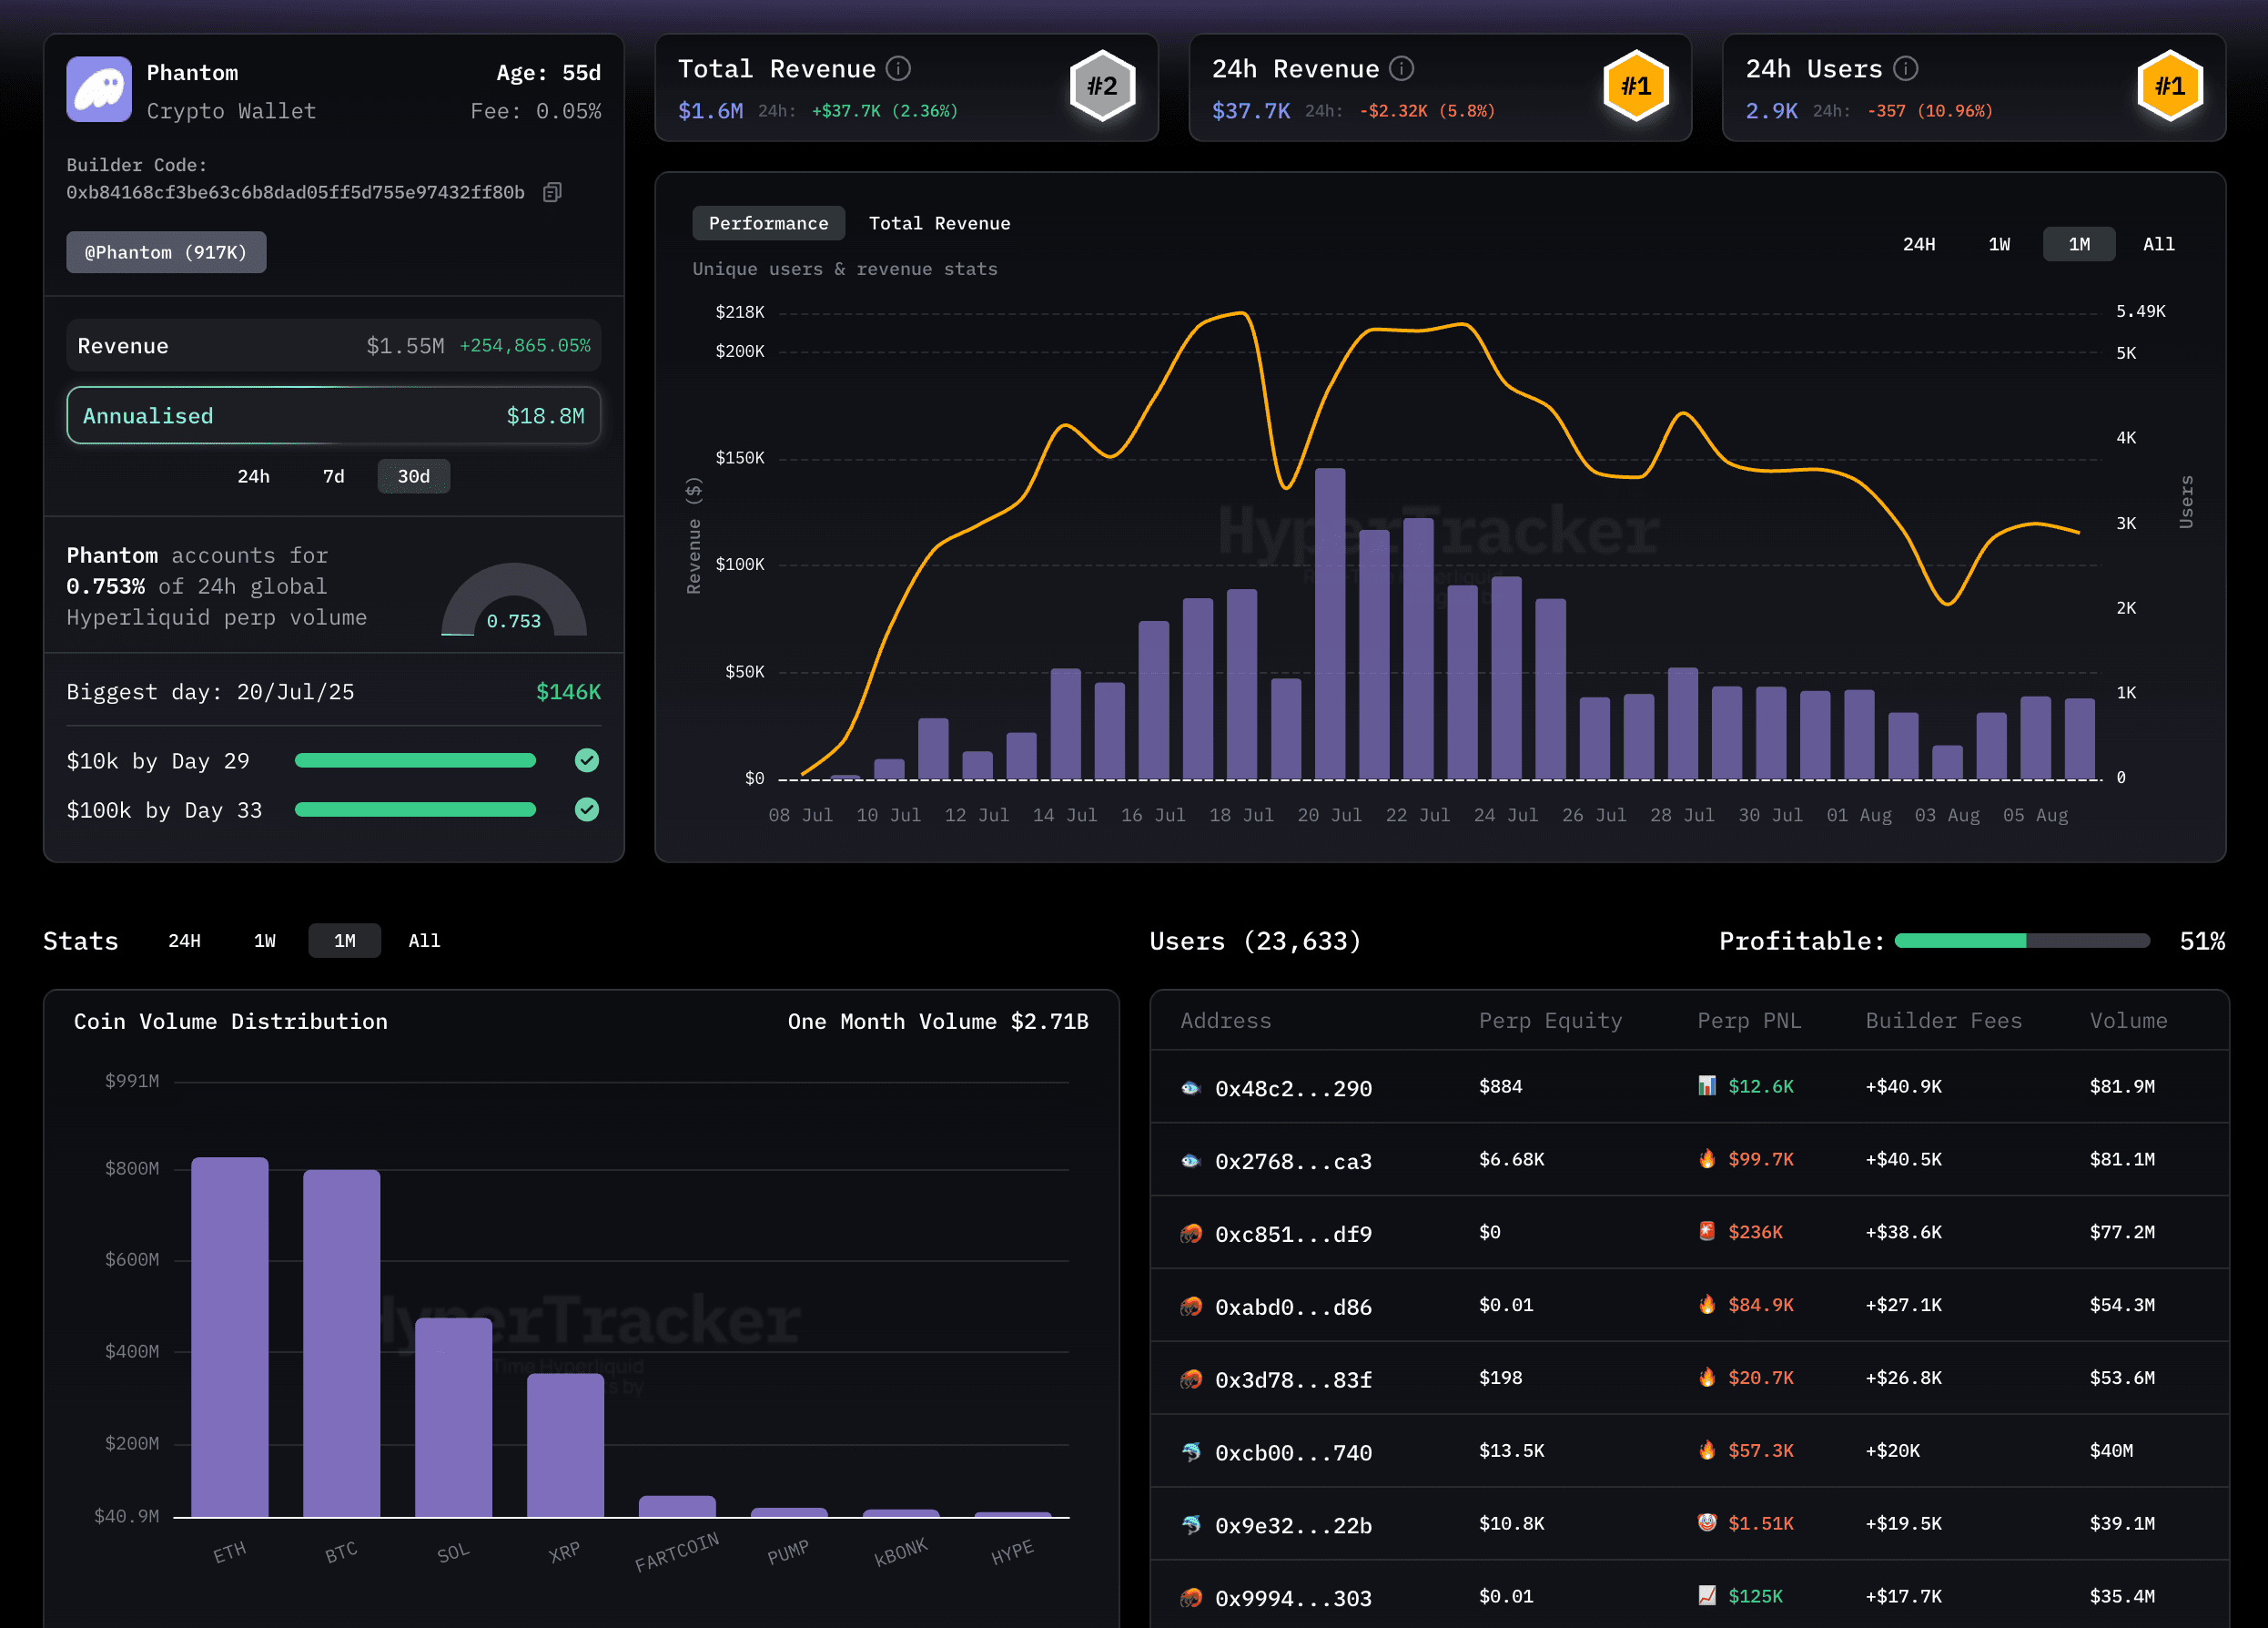Click the #2 rank badge on Total Revenue

[x=1102, y=86]
